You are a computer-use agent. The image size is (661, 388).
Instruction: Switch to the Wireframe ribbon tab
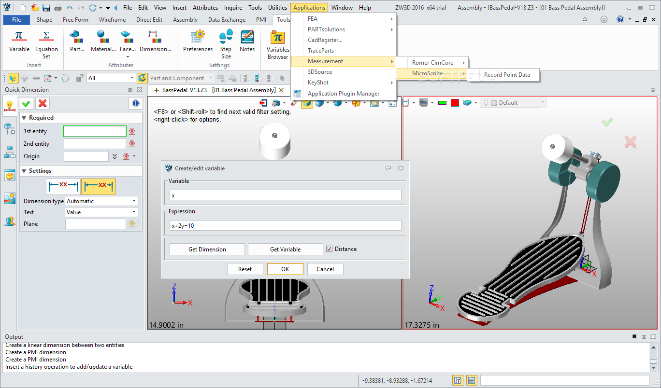coord(112,20)
